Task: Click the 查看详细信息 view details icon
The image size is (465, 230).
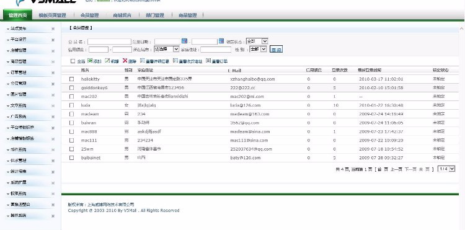Action: (x=143, y=61)
